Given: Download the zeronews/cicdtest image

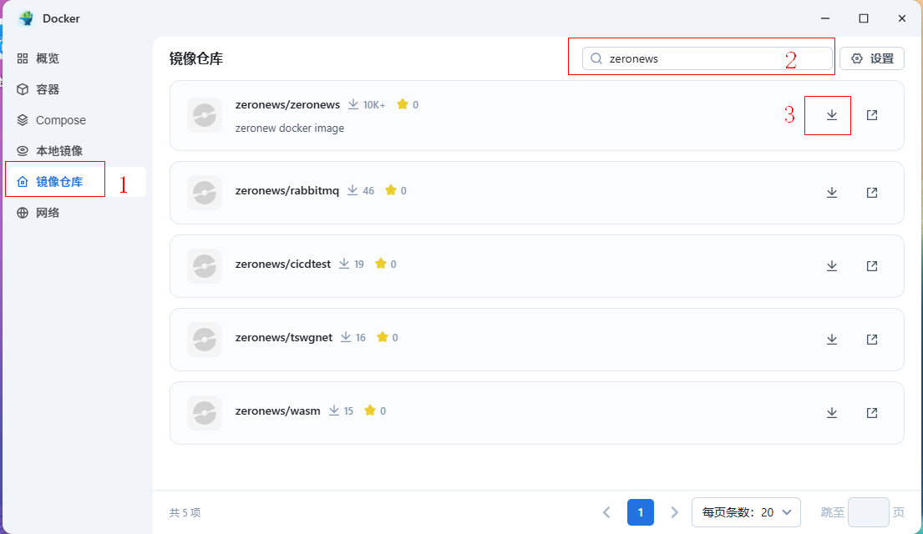Looking at the screenshot, I should pyautogui.click(x=831, y=266).
